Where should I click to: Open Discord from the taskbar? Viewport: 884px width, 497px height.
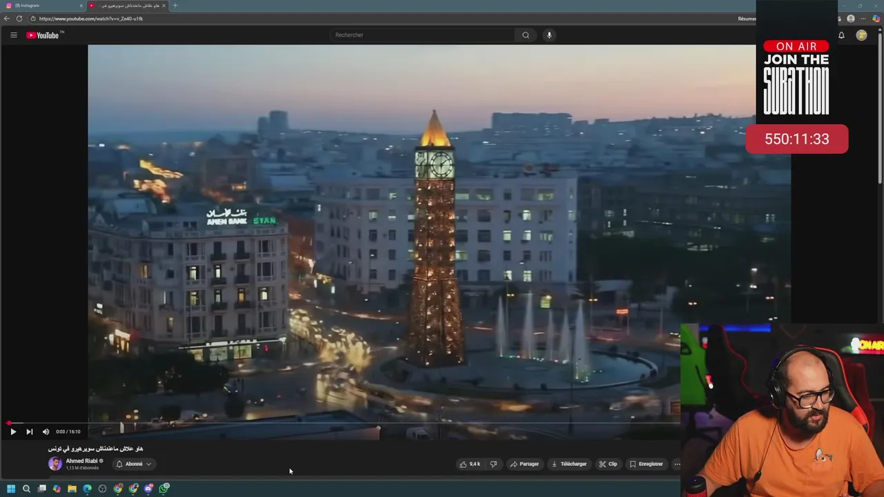point(148,489)
